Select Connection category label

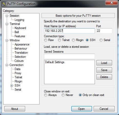point(16,65)
